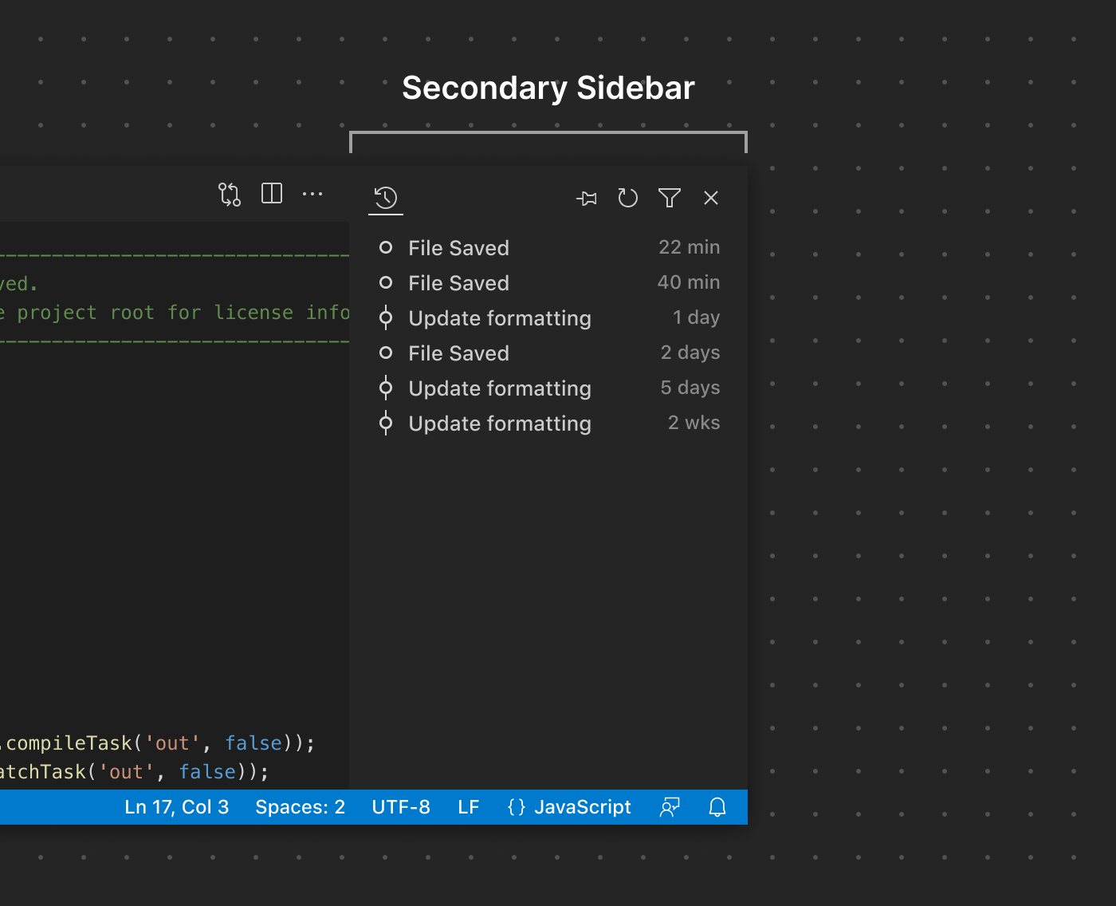Change file encoding via UTF-8 selector

(401, 806)
